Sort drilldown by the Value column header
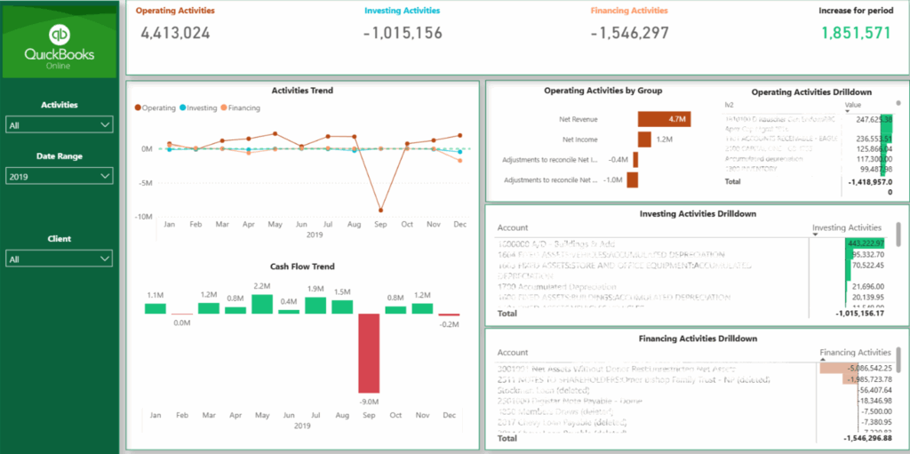Image resolution: width=910 pixels, height=454 pixels. pyautogui.click(x=851, y=104)
